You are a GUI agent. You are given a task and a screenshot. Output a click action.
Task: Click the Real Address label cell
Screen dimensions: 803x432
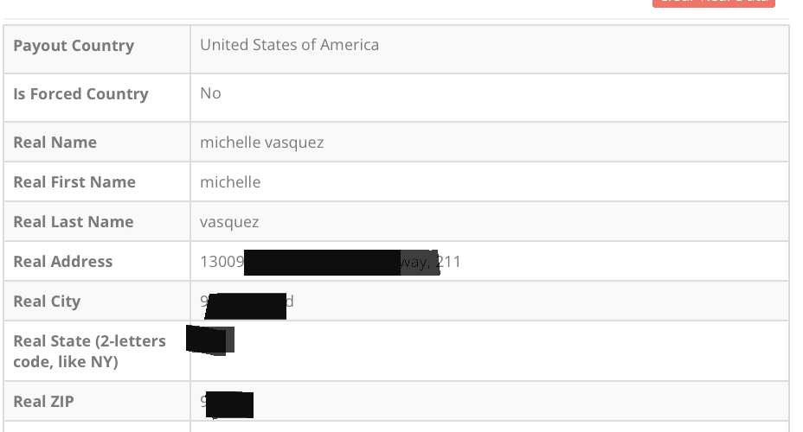[63, 262]
